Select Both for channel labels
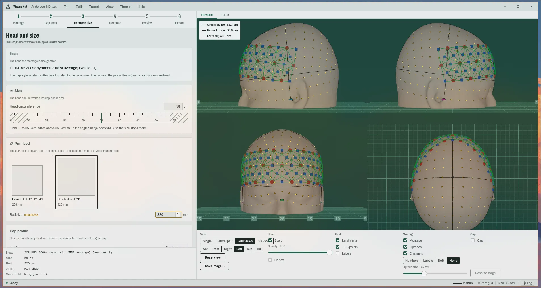541x288 pixels. pyautogui.click(x=441, y=261)
